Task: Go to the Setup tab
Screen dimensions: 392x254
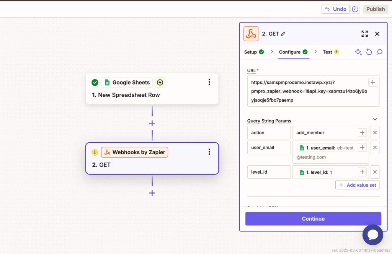Action: pos(251,52)
